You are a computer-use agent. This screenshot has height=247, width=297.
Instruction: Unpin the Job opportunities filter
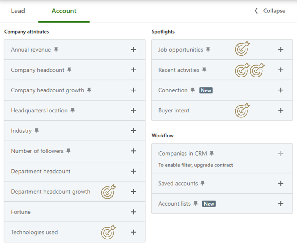(x=208, y=49)
